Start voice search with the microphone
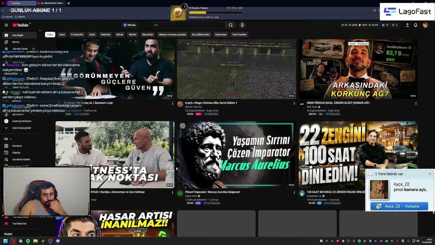Screen dimensions: 435x245 242,25
